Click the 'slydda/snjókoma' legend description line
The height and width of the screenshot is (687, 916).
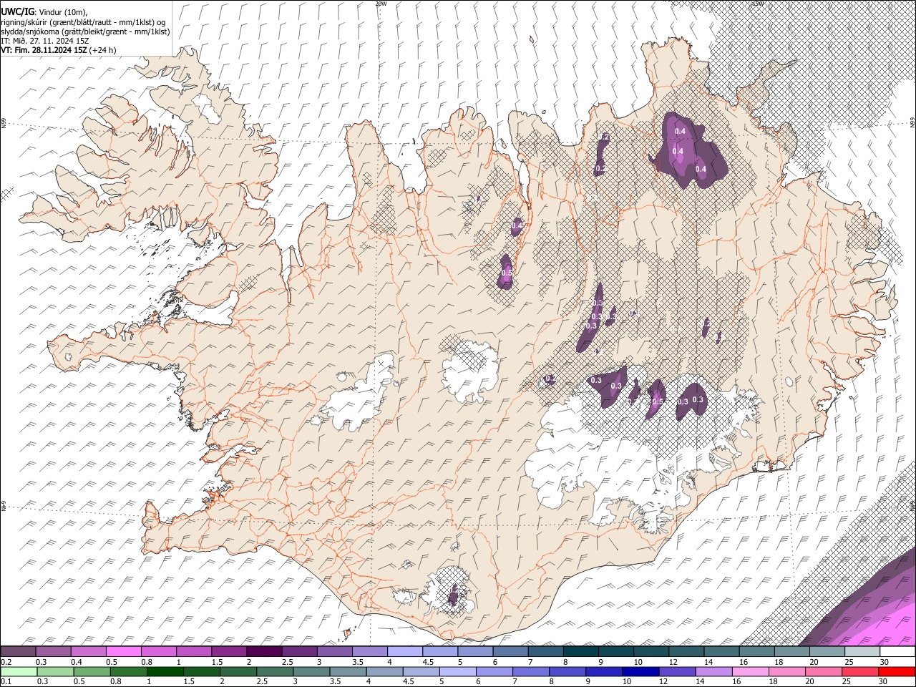point(85,31)
